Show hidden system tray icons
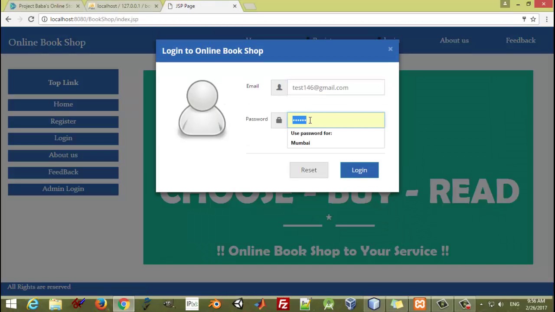 click(x=481, y=304)
